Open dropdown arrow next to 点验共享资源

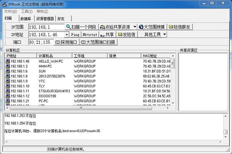pyautogui.click(x=135, y=27)
